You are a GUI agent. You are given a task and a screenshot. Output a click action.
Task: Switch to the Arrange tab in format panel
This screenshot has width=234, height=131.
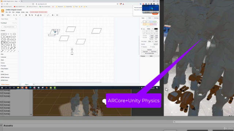[x=156, y=18]
